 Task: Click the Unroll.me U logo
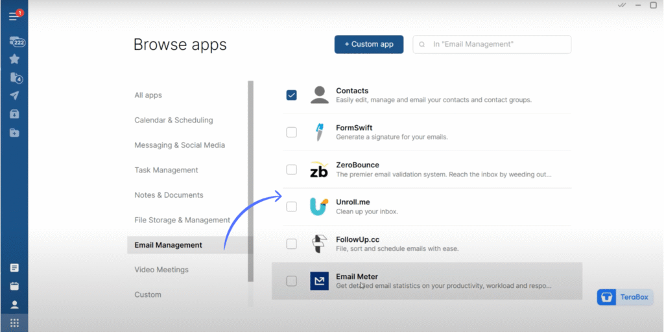(319, 206)
